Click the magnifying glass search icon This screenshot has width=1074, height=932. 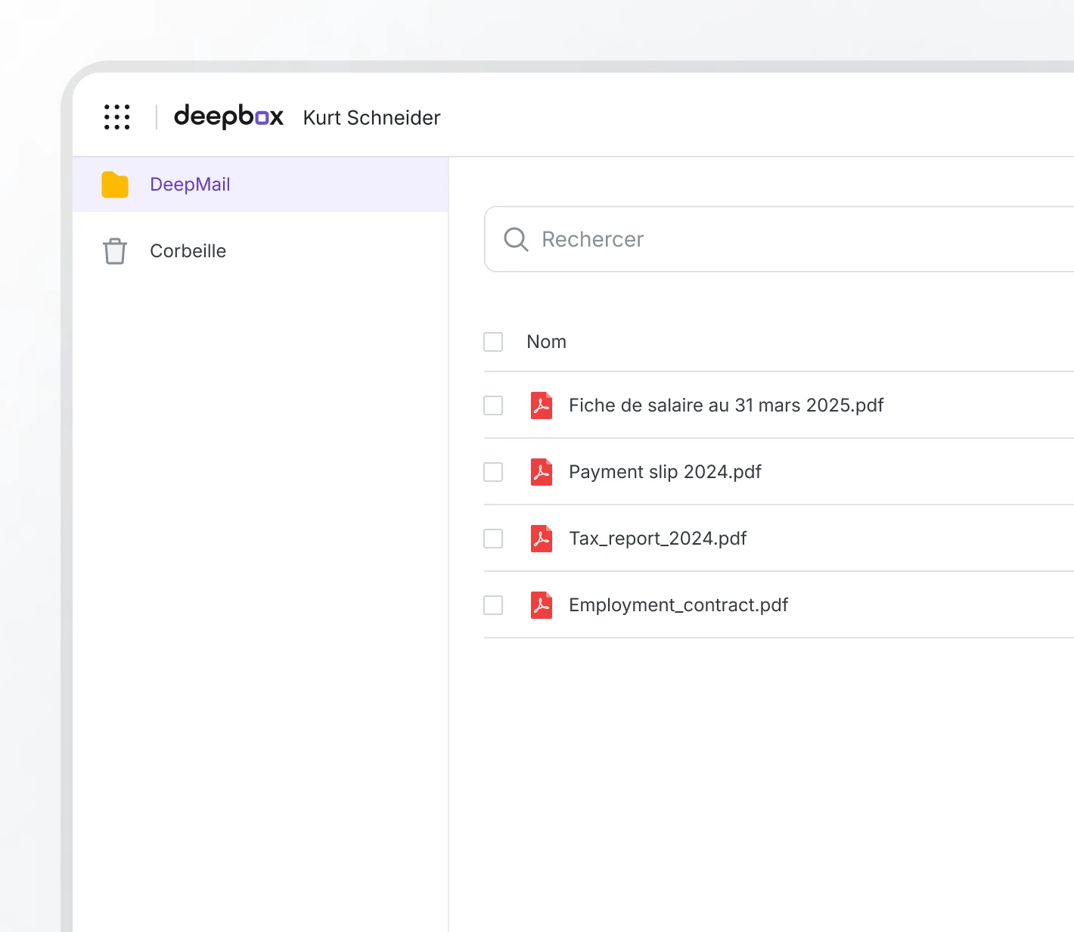[x=516, y=239]
